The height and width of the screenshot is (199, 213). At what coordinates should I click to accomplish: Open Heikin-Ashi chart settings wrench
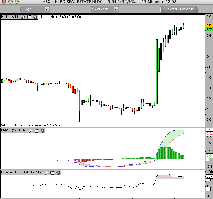tap(24, 17)
